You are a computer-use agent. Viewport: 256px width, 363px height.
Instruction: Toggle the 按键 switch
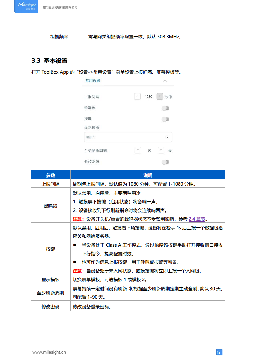(166, 119)
